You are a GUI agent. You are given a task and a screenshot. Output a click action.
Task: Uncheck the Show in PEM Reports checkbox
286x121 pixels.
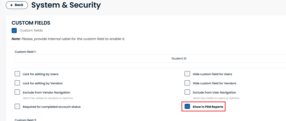[187, 106]
